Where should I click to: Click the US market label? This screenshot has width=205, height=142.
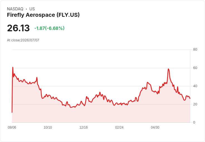[32, 9]
